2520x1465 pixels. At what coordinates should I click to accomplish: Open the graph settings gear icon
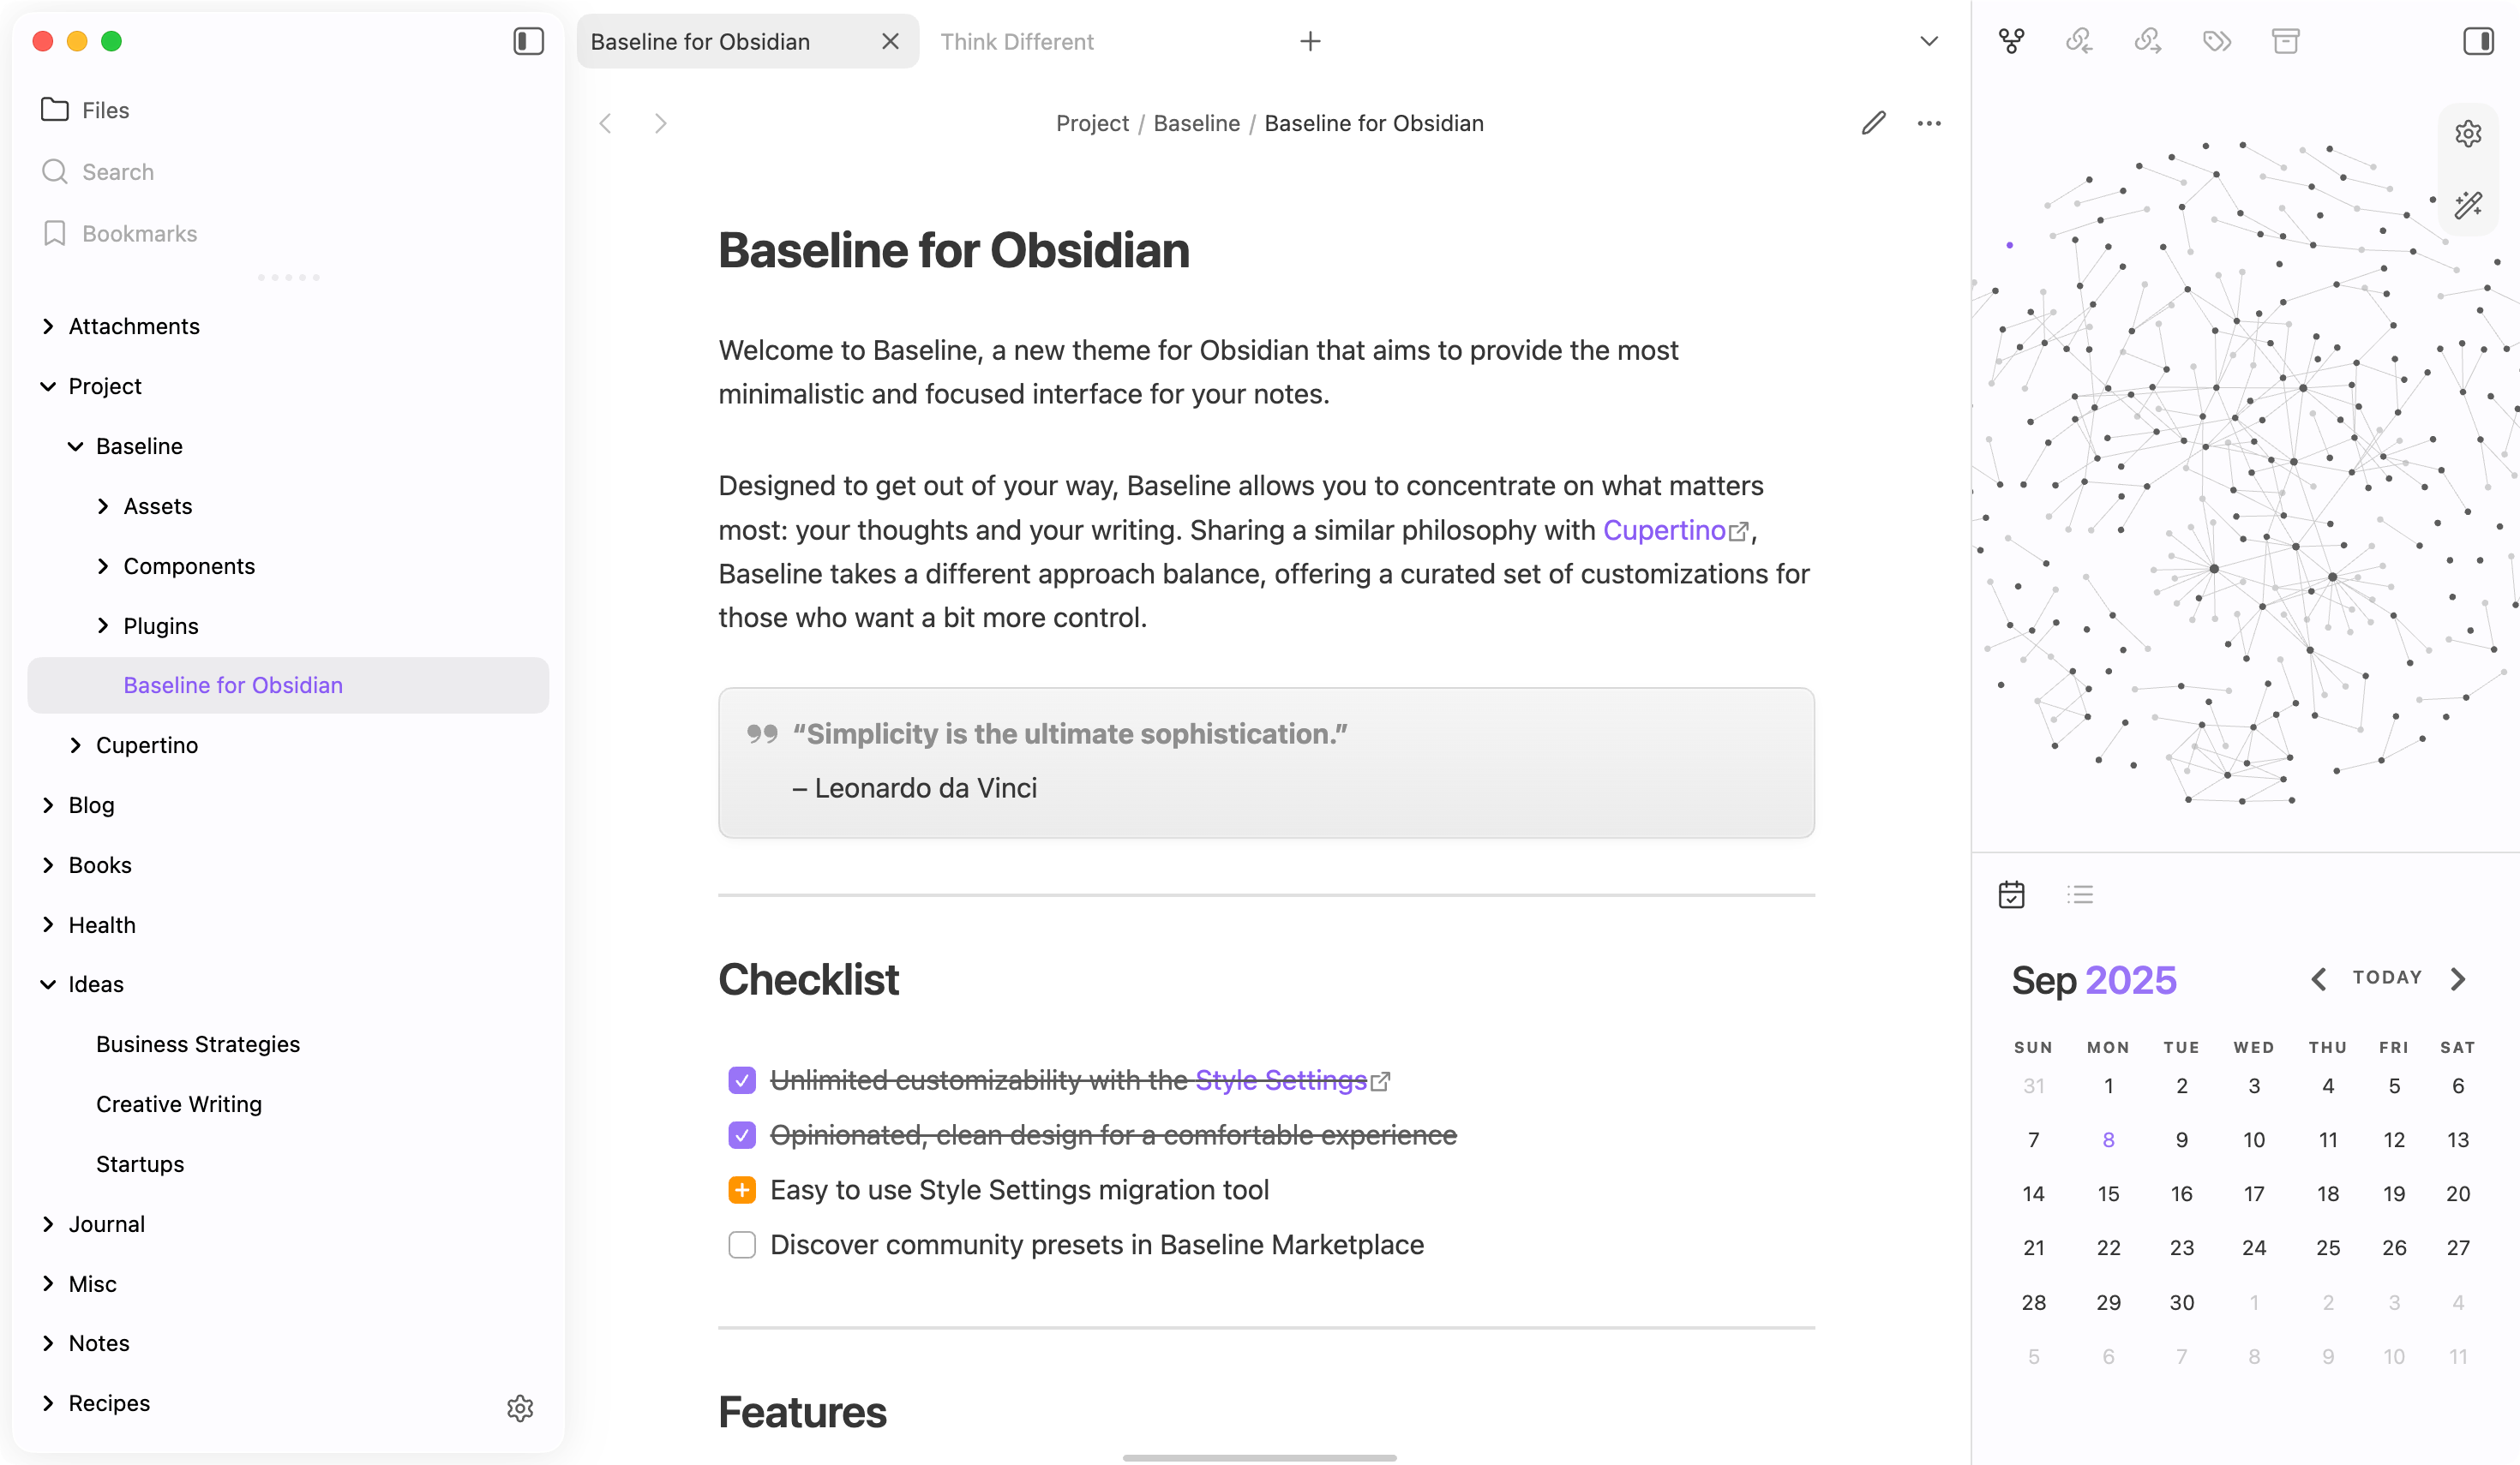coord(2468,134)
